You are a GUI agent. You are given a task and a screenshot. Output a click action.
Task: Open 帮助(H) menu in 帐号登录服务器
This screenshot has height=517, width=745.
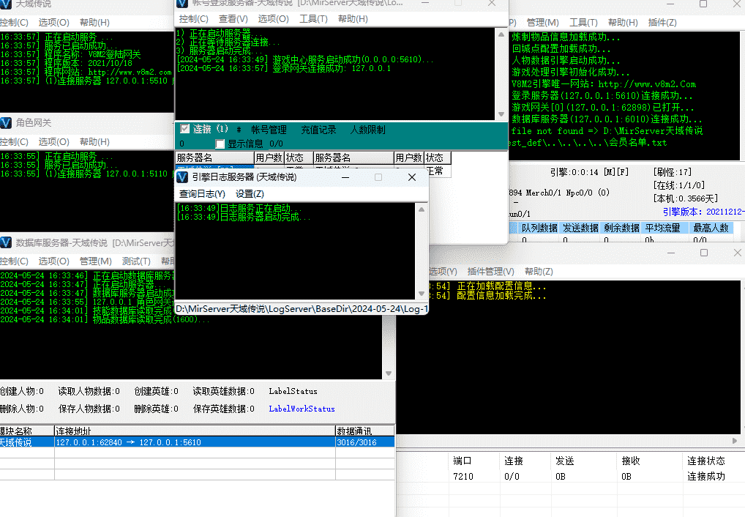point(353,19)
